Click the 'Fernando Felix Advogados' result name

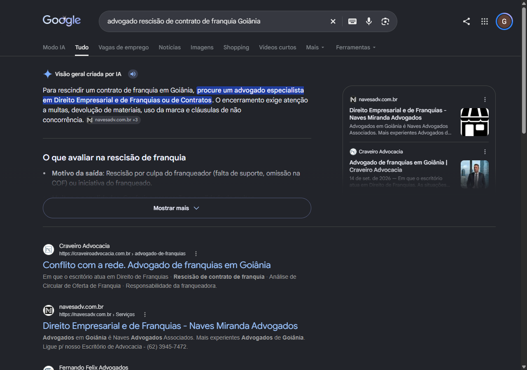[94, 367]
